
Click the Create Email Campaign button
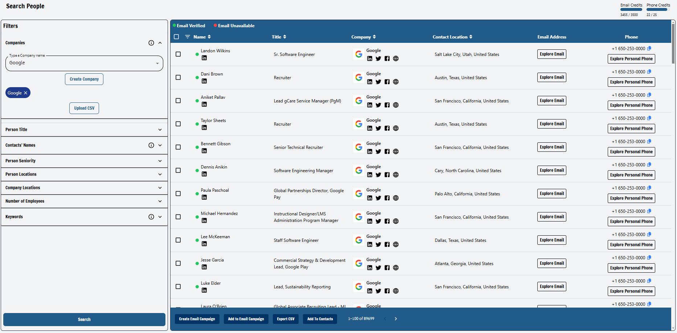(197, 319)
